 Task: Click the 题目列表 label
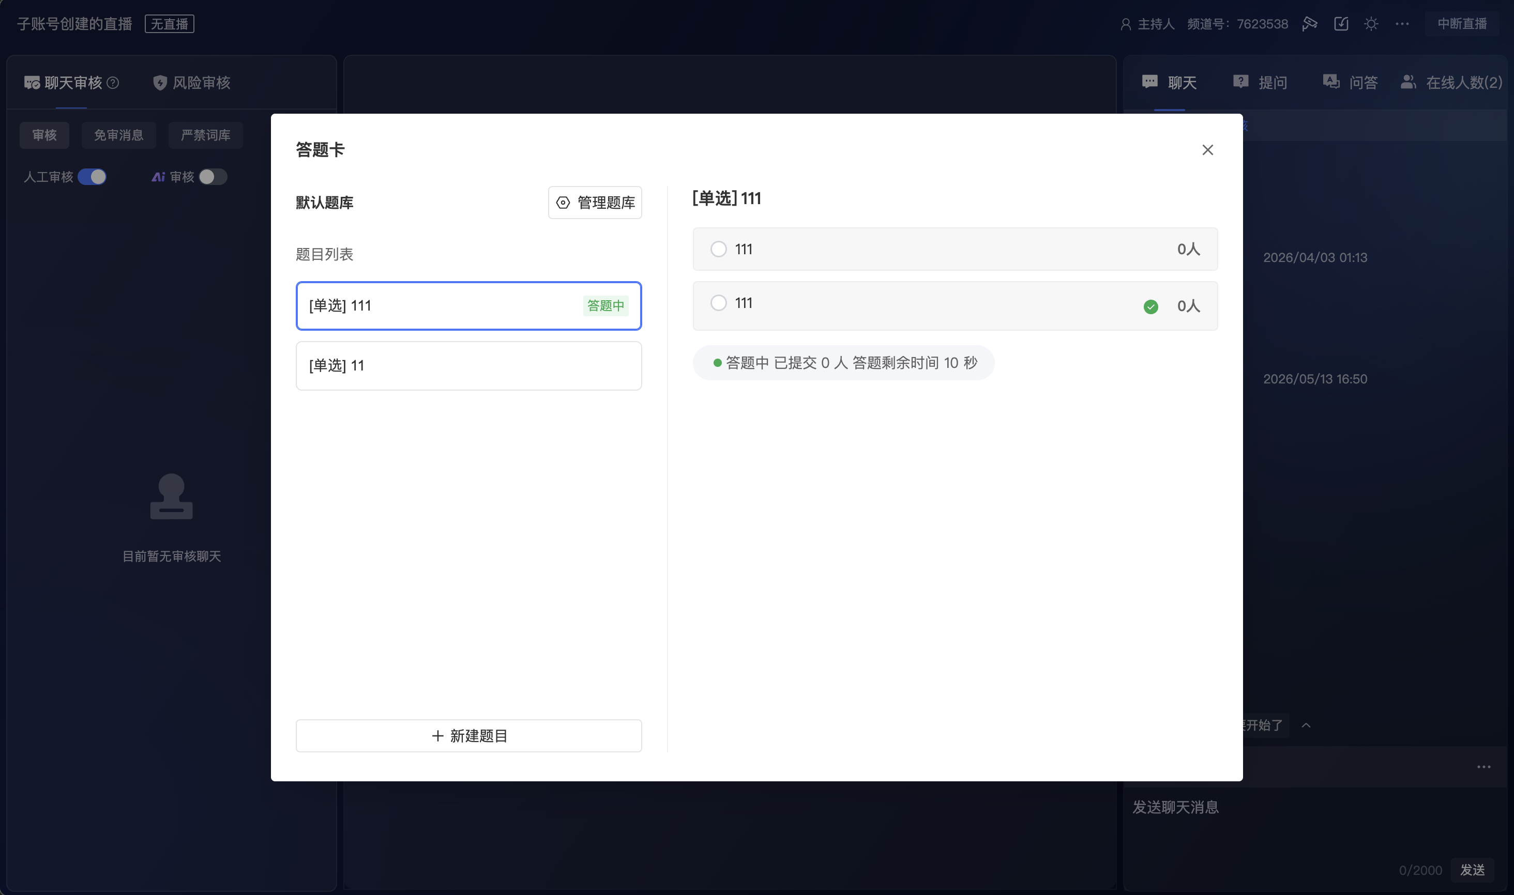[325, 255]
